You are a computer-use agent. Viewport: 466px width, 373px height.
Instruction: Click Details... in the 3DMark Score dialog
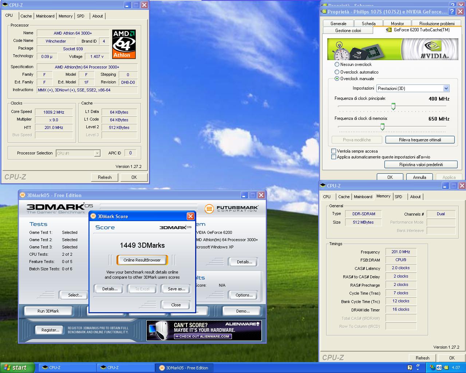click(110, 289)
